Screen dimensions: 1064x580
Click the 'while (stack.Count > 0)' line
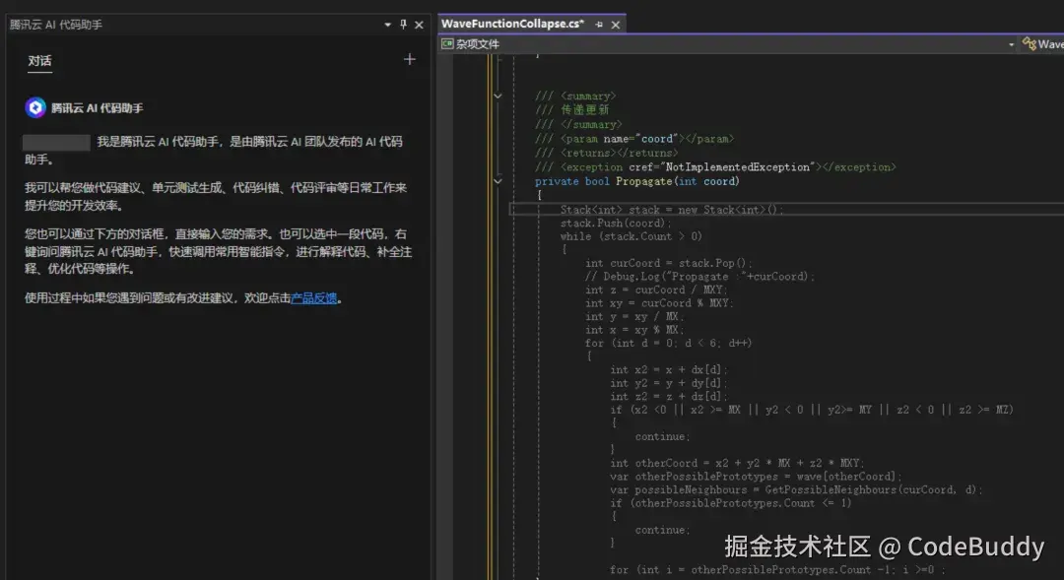tap(632, 236)
